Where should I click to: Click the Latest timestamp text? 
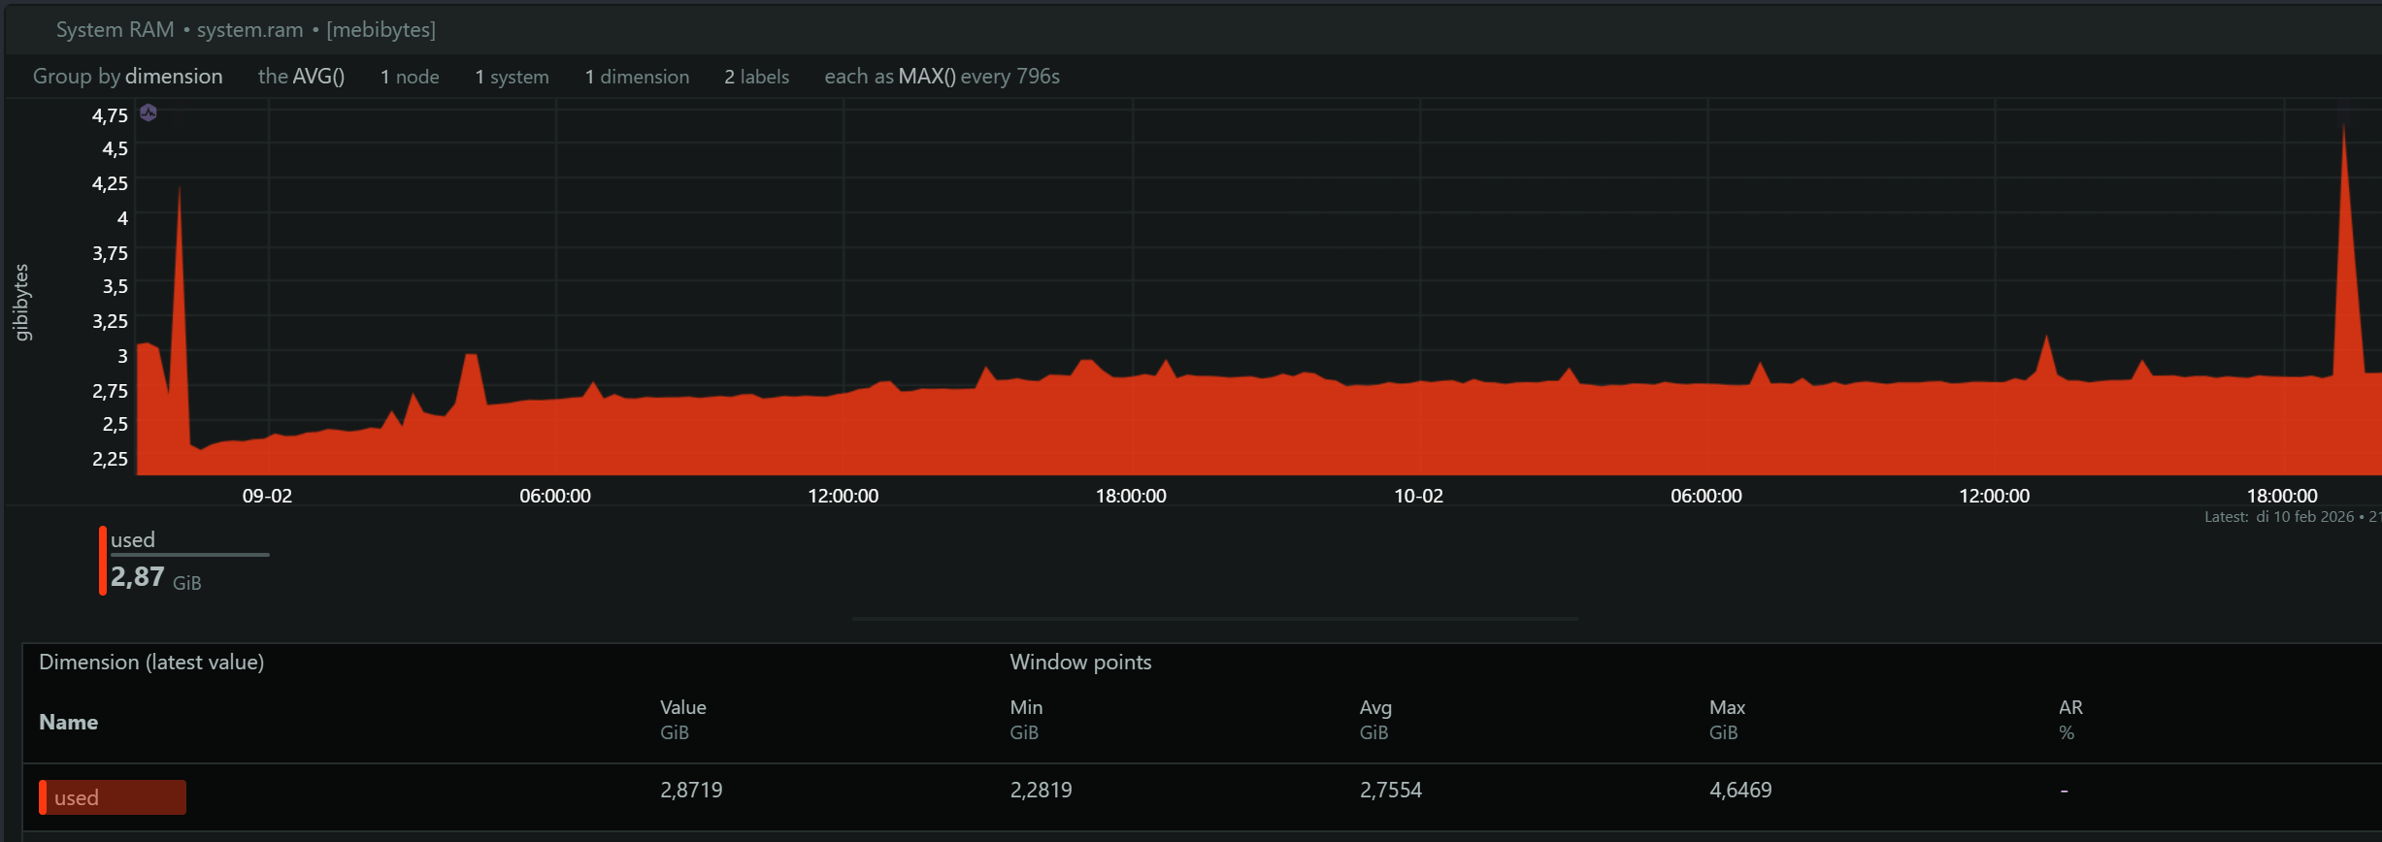click(x=2292, y=517)
